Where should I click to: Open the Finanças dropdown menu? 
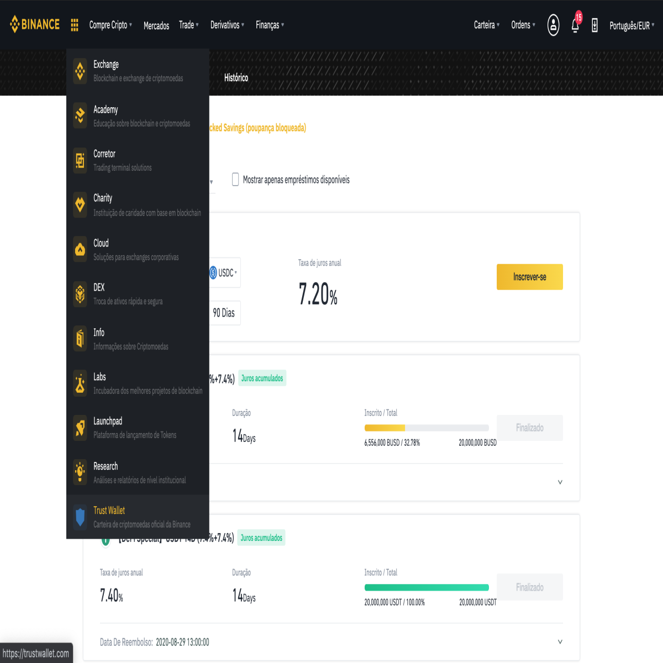click(x=270, y=25)
